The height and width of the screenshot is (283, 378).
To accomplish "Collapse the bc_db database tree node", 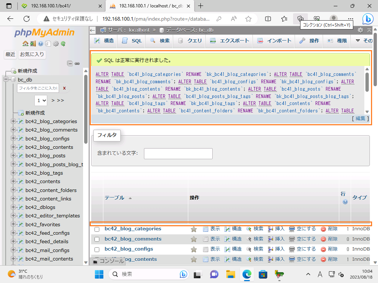I will [6, 80].
